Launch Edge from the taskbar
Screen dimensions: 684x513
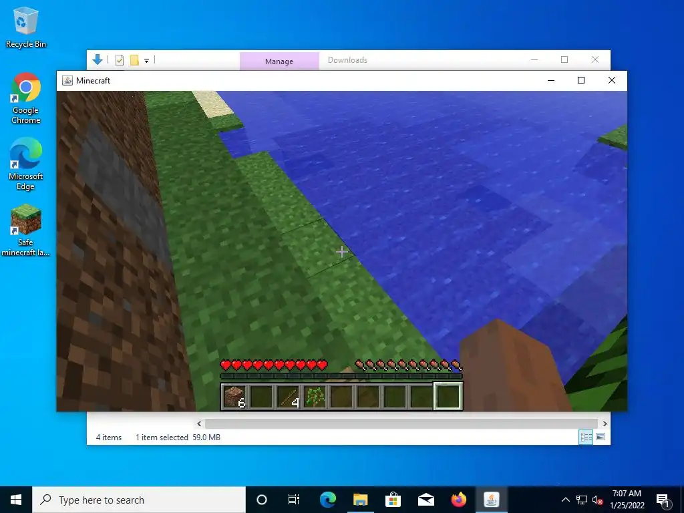(x=327, y=500)
